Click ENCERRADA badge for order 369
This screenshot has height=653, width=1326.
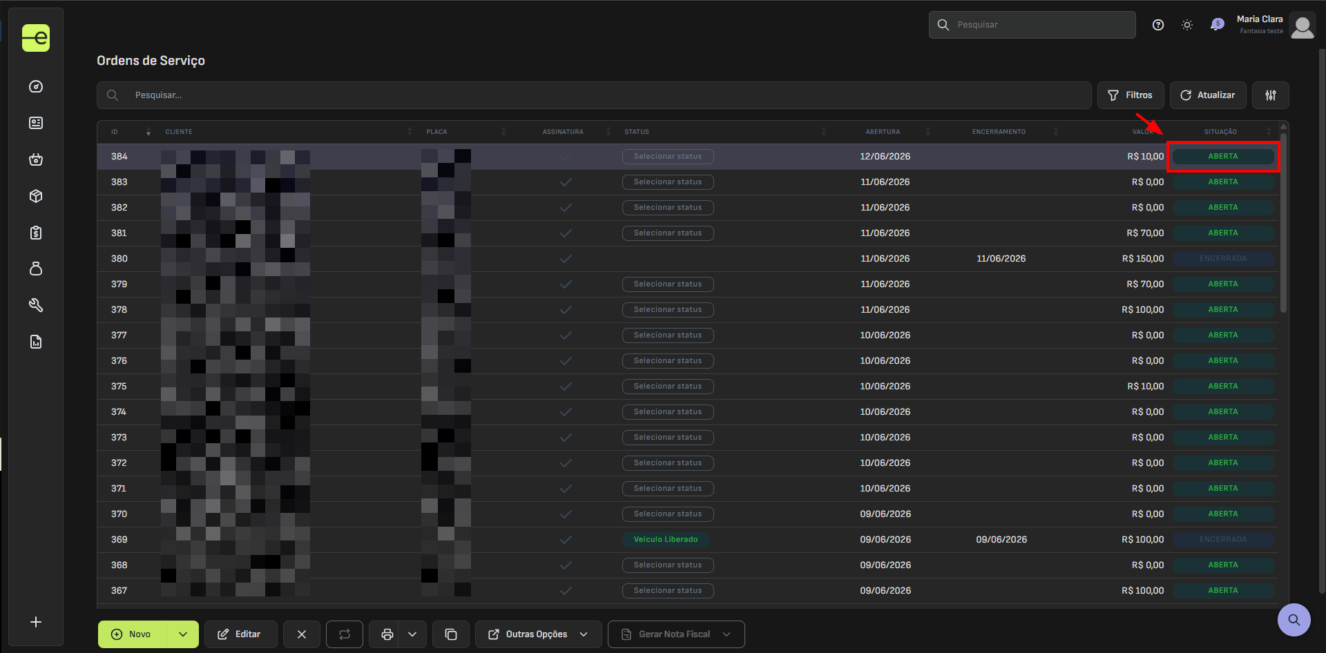[x=1223, y=540]
